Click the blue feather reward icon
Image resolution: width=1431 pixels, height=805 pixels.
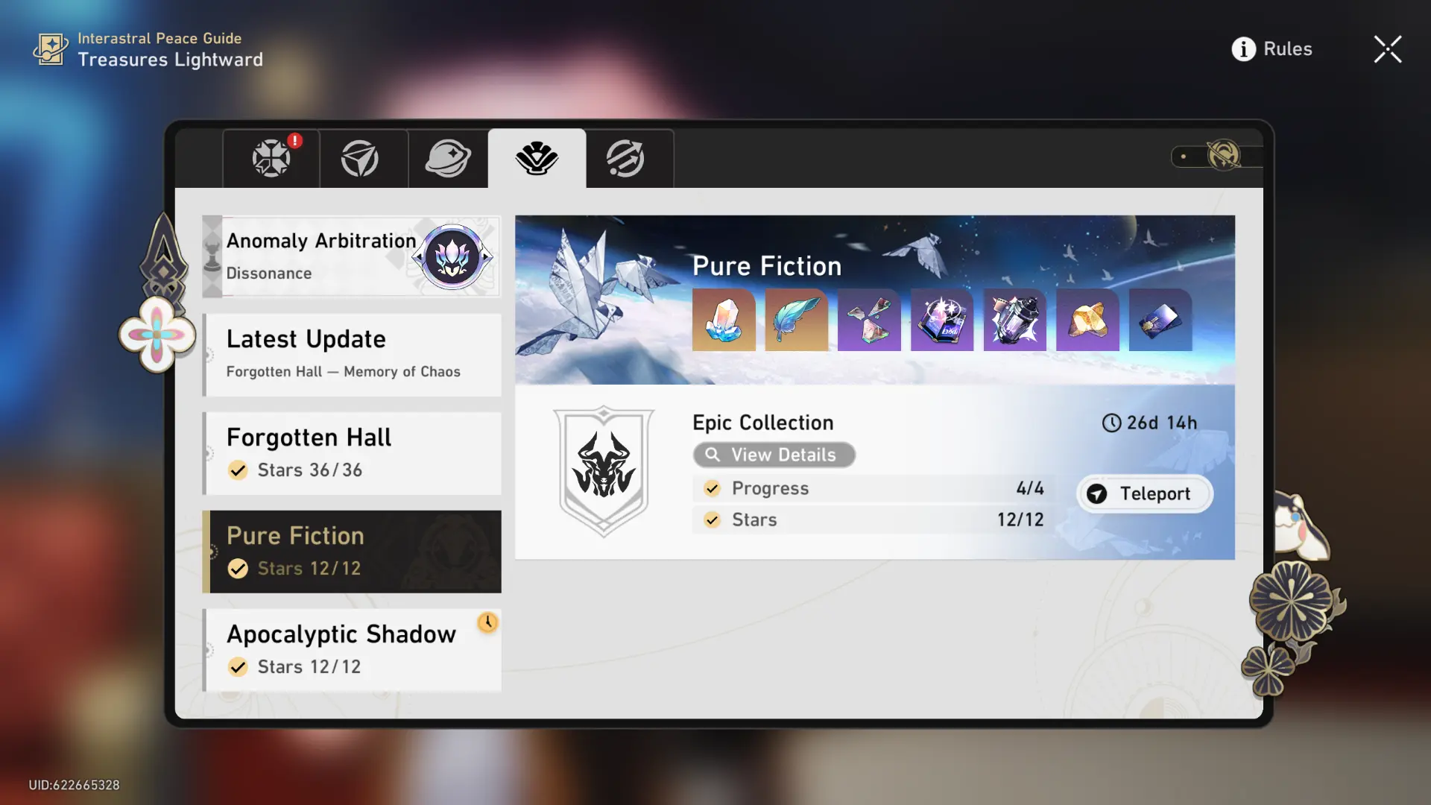796,320
